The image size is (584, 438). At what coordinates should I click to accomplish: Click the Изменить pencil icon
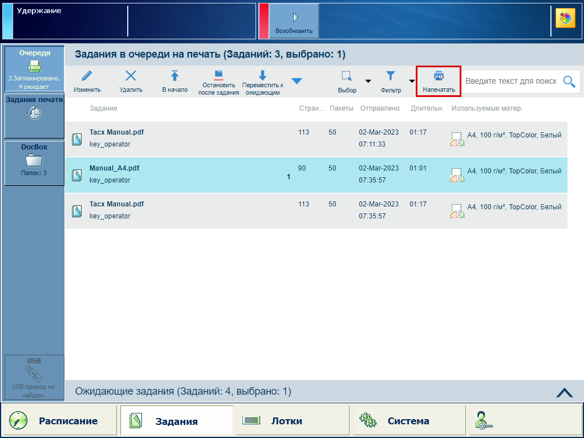pos(87,76)
